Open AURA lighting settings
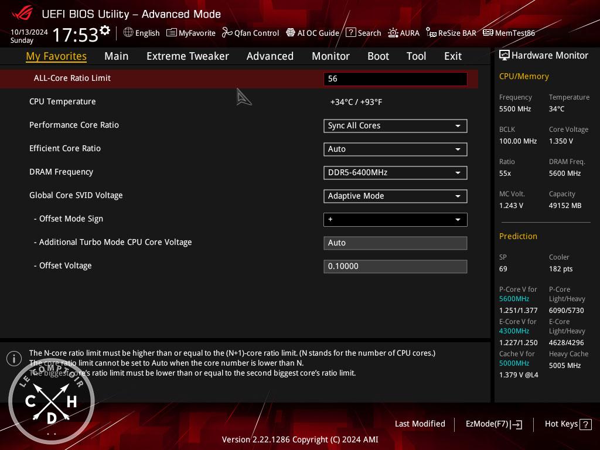This screenshot has width=600, height=450. pyautogui.click(x=393, y=33)
